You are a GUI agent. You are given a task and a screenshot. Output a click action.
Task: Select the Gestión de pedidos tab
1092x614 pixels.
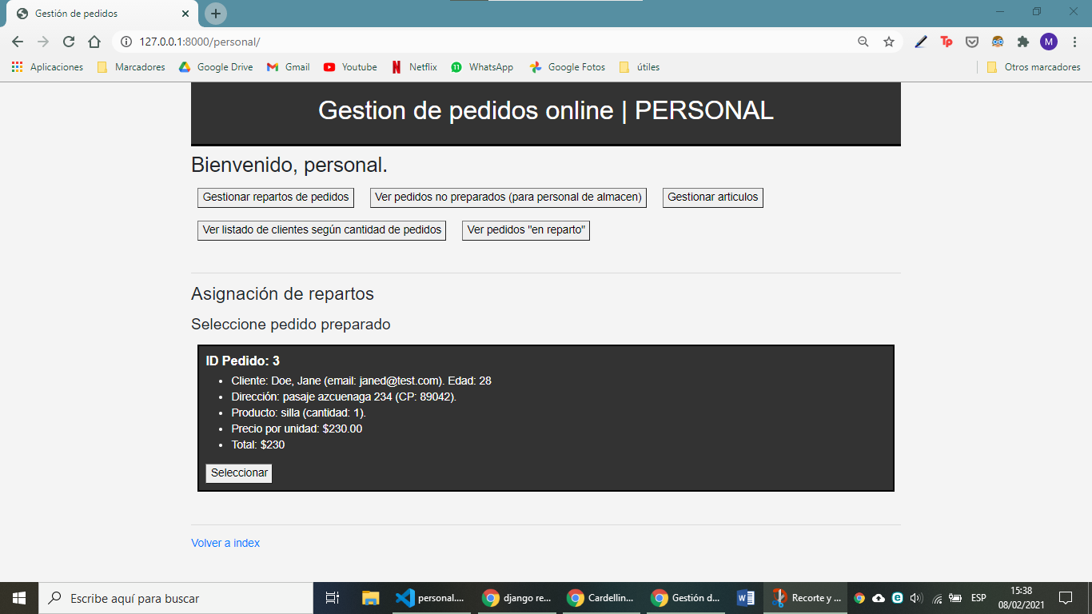[102, 14]
